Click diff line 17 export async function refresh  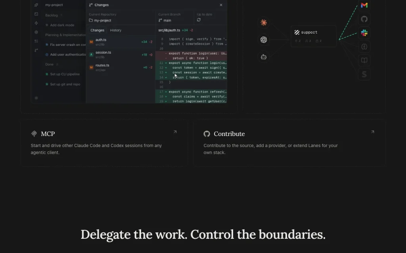[191, 92]
